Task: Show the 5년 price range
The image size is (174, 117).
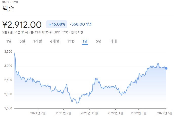Action: tap(99, 41)
